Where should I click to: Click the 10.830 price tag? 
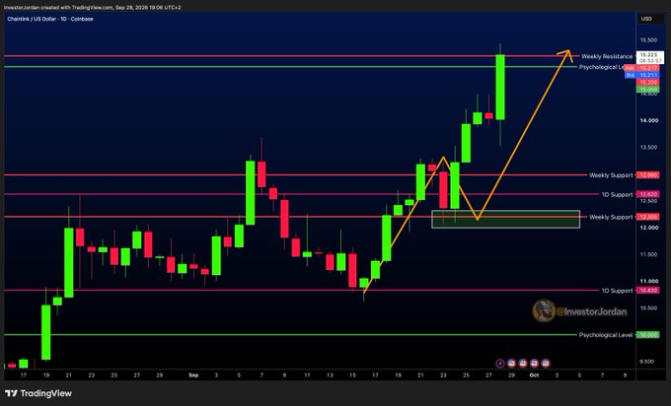tap(648, 291)
